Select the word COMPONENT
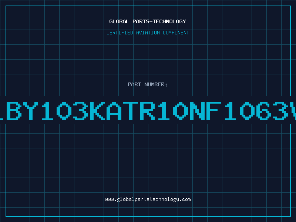 [176, 33]
